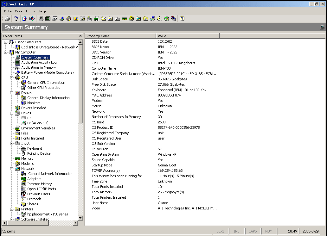This screenshot has width=327, height=236.
Task: Sort by the Property Name column header
Action: 120,36
